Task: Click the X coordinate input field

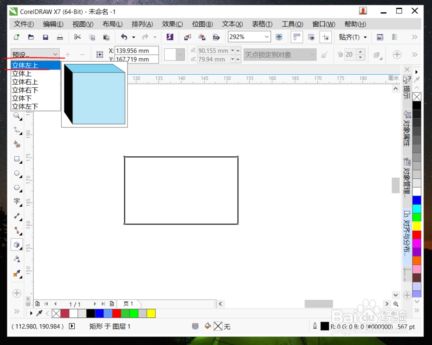Action: tap(137, 51)
